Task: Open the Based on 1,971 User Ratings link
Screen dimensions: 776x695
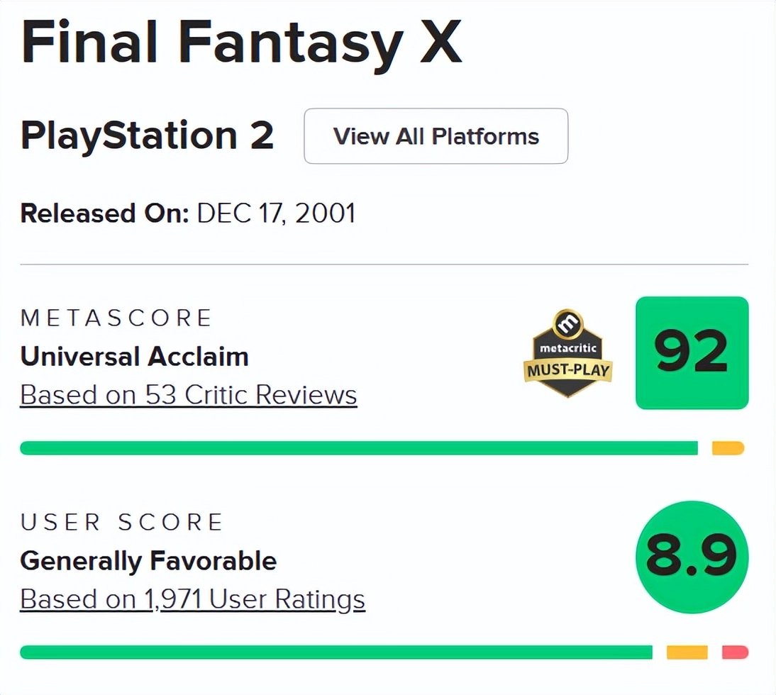Action: [192, 599]
